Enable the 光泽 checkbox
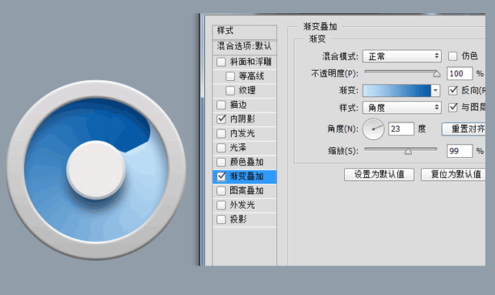 click(221, 148)
